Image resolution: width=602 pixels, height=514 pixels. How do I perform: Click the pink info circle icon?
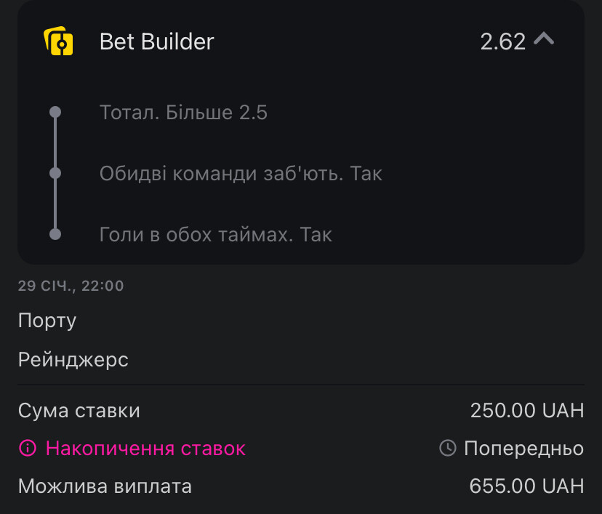pos(27,449)
